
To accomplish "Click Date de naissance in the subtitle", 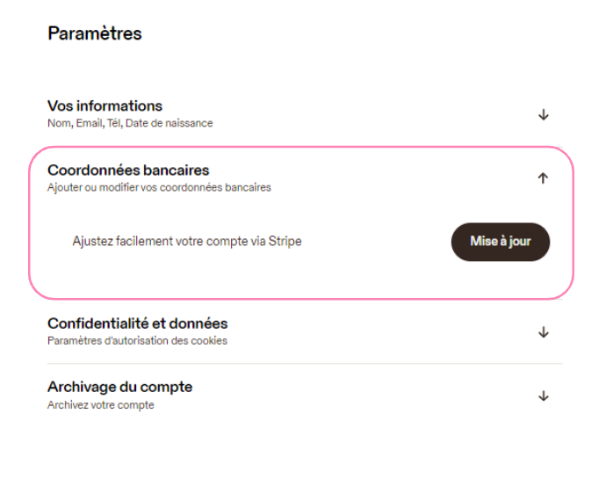I will (x=170, y=123).
